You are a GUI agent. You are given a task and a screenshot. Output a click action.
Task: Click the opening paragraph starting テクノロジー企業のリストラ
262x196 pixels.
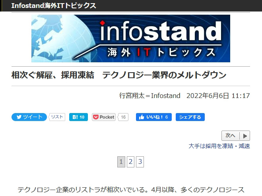(x=131, y=190)
